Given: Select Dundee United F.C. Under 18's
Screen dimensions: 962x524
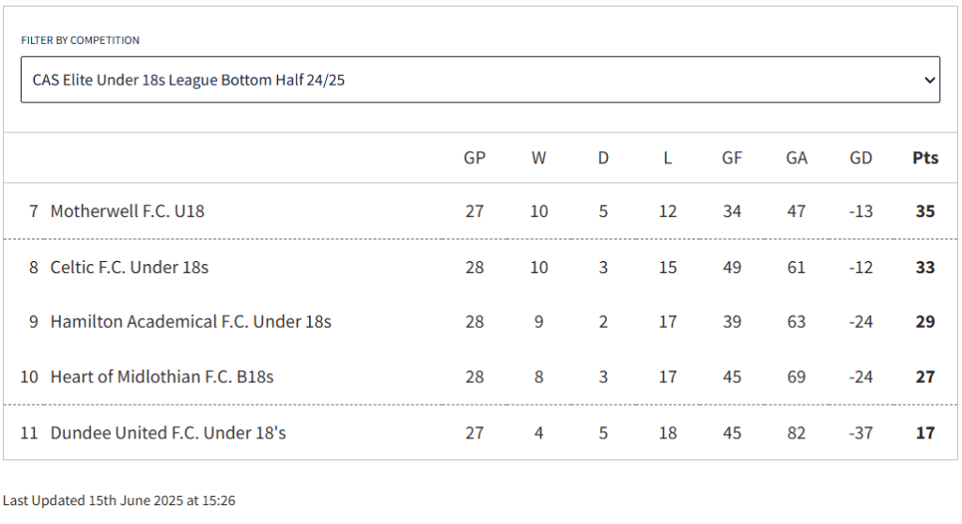Looking at the screenshot, I should click(x=167, y=433).
